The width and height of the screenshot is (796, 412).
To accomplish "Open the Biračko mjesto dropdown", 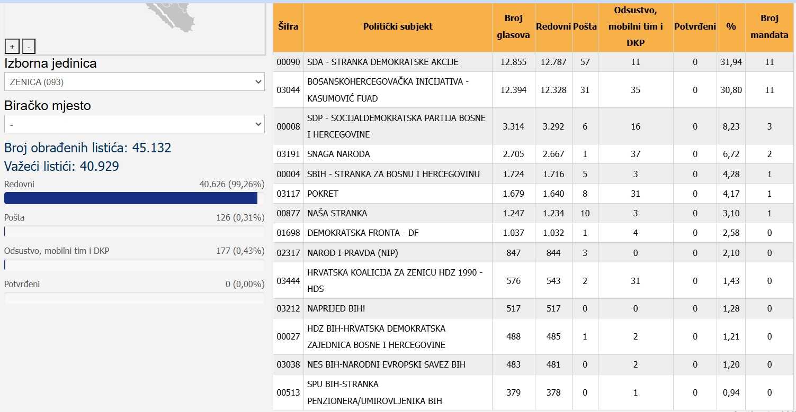I will tap(135, 124).
